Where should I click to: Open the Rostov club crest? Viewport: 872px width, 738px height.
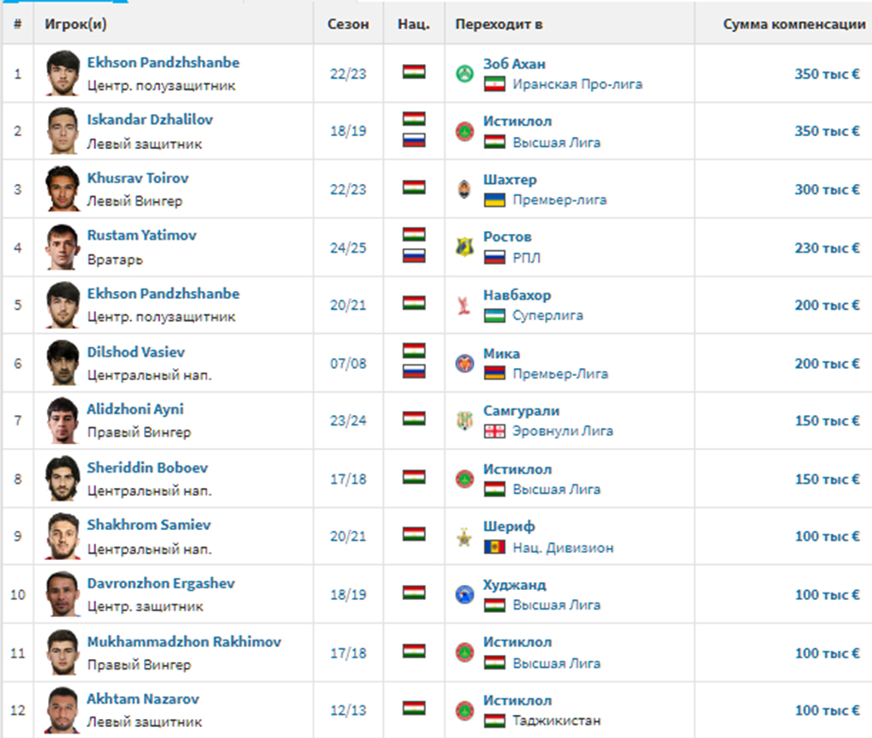pyautogui.click(x=464, y=247)
